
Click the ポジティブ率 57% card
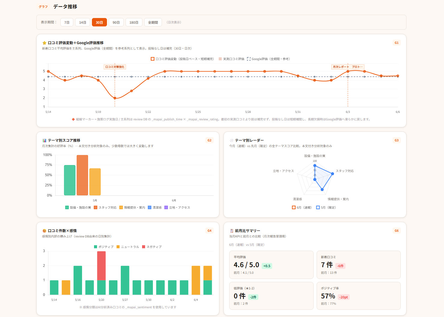[358, 296]
